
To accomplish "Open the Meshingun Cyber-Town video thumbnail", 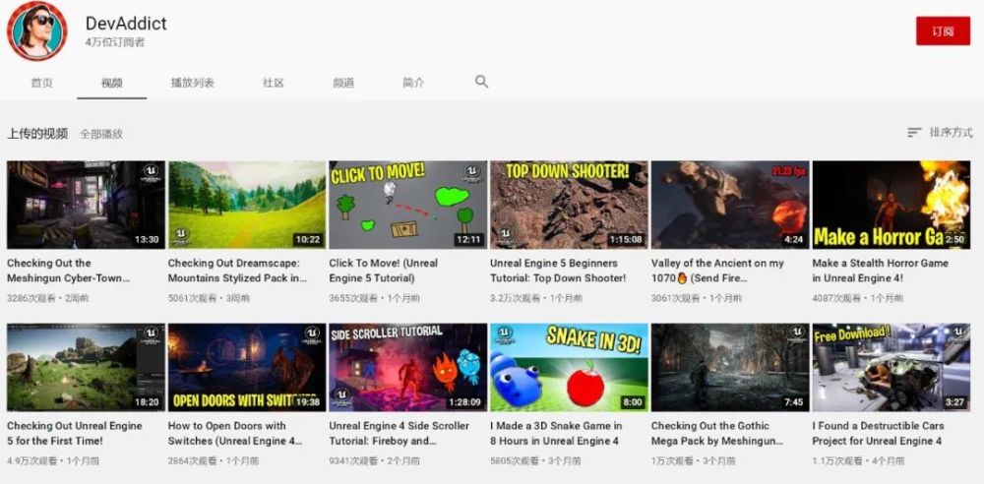I will pos(86,205).
